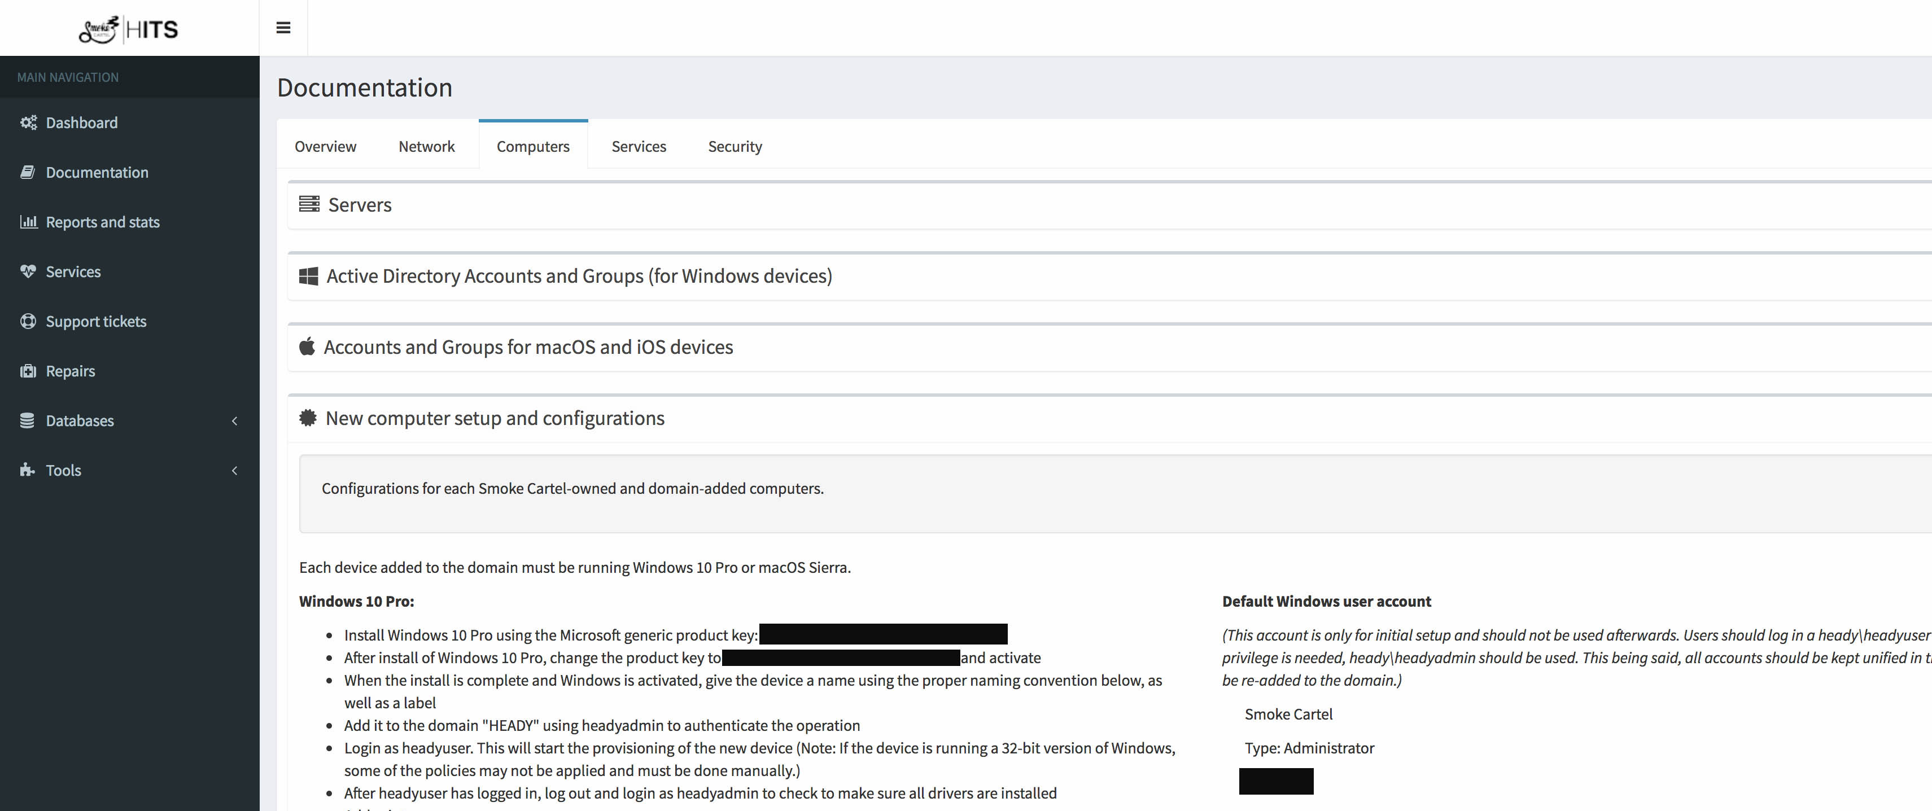Collapse New computer setup and configurations

pos(494,418)
